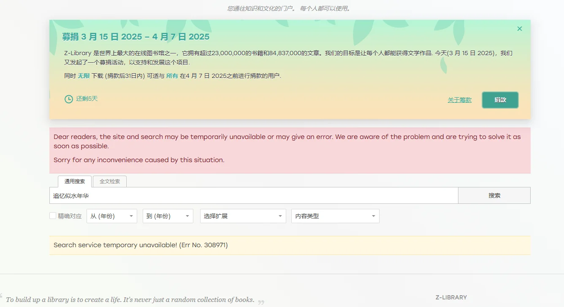Click the 无限 highlighted text

[84, 76]
